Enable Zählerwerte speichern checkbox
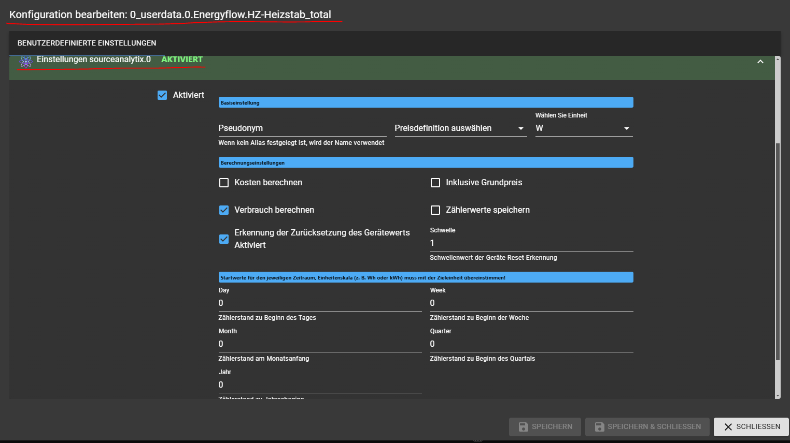This screenshot has height=443, width=790. coord(435,210)
